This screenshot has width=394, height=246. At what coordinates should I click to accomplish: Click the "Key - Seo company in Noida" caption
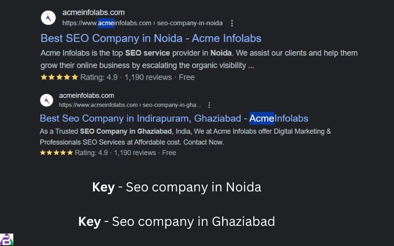[x=177, y=187]
